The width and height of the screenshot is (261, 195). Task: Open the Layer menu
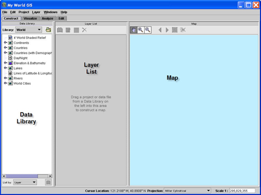36,12
